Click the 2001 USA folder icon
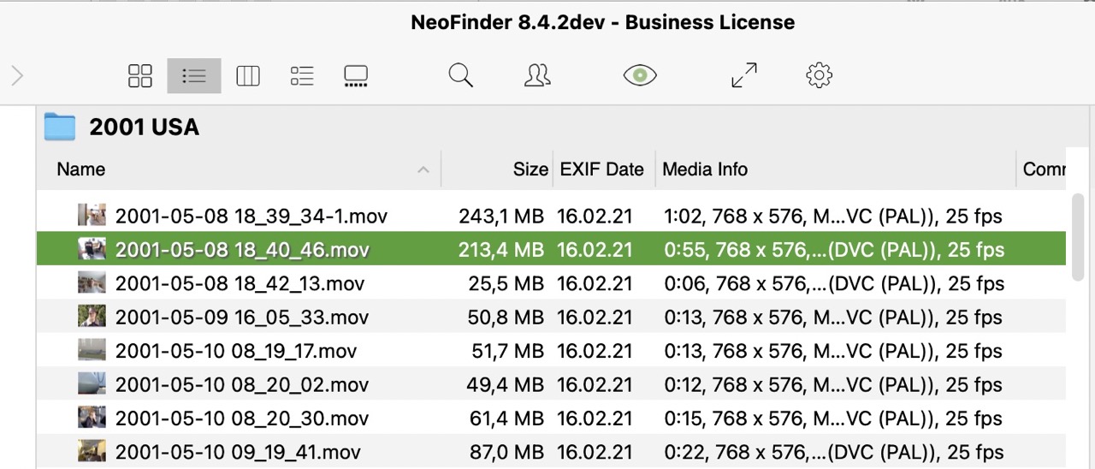 60,127
